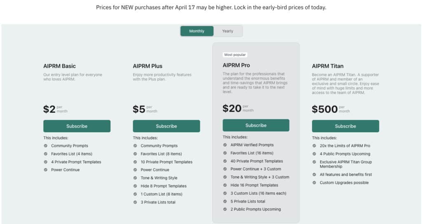Click the check icon beside Basic Power Continue
The width and height of the screenshot is (422, 224).
tap(45, 170)
